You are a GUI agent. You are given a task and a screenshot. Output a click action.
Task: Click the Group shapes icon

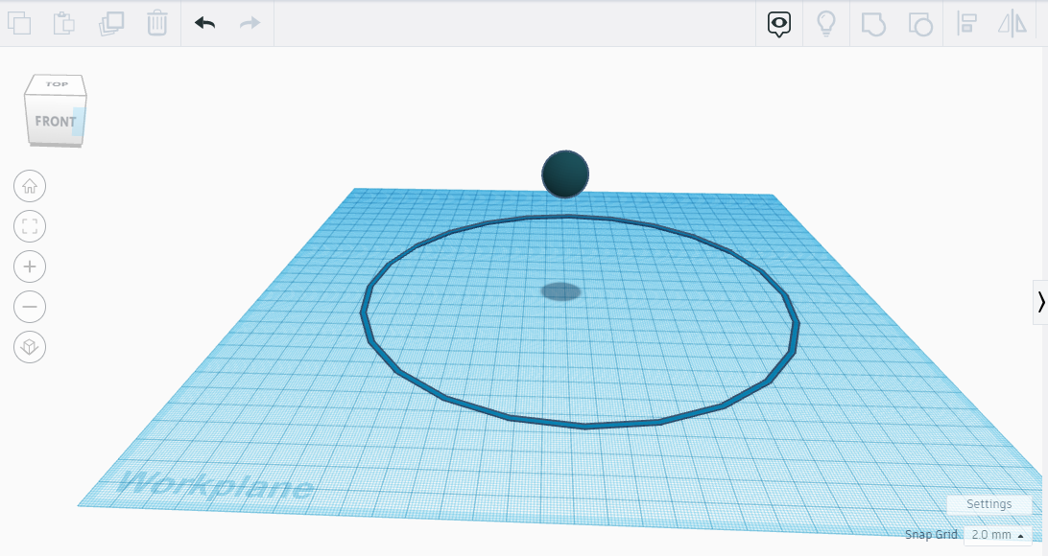[873, 24]
